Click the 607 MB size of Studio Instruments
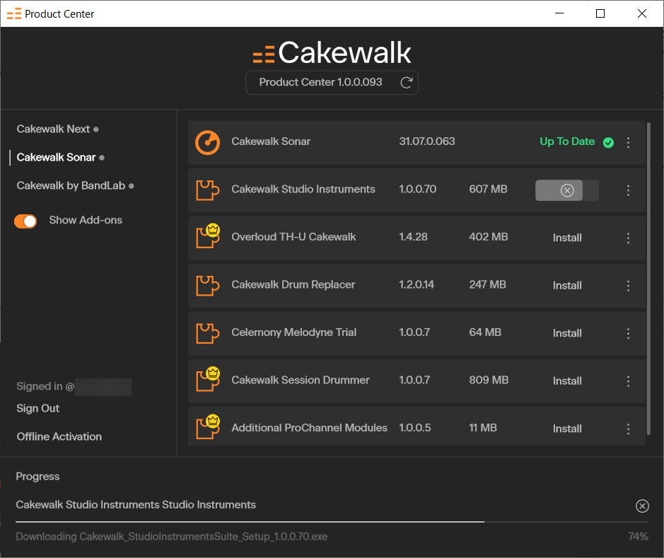Viewport: 664px width, 558px height. (x=488, y=190)
